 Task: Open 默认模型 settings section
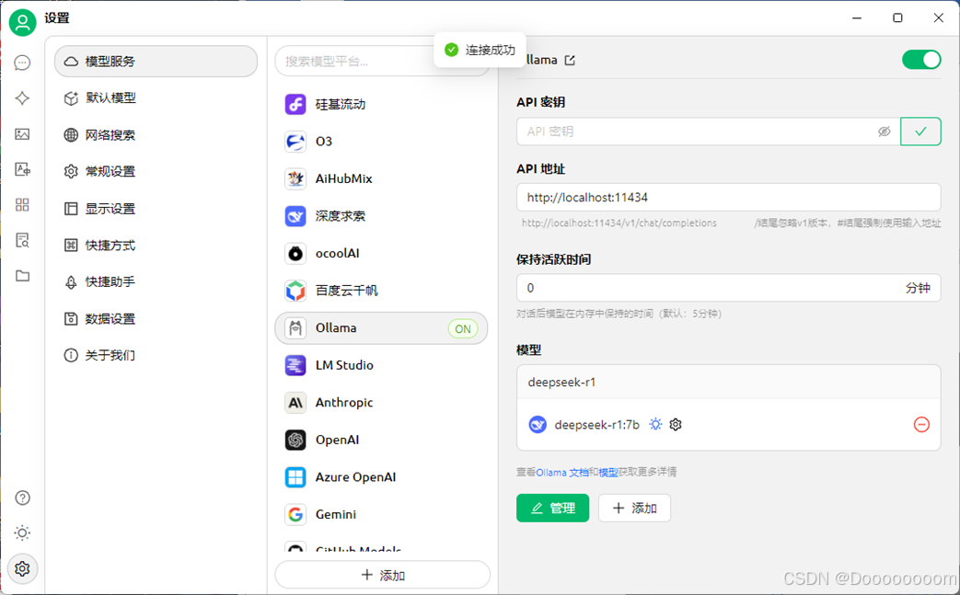[156, 97]
